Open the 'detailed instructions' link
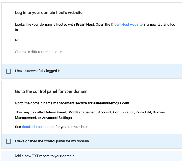Screen dimensions: 182x163 point(38,127)
